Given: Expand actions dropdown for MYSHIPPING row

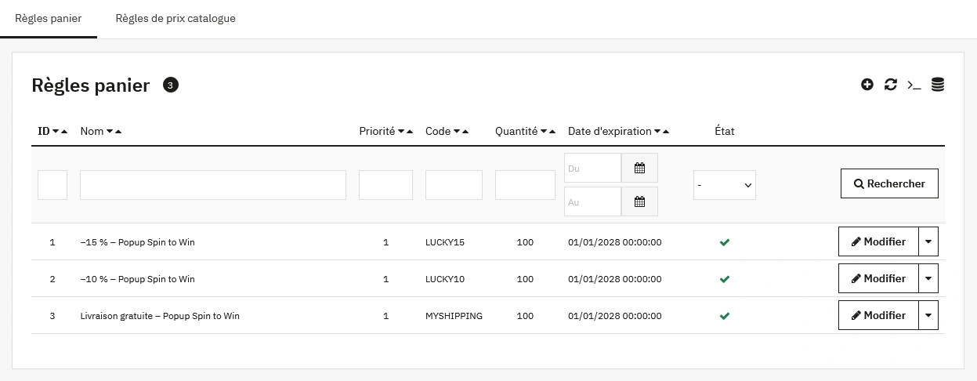Looking at the screenshot, I should pos(928,315).
